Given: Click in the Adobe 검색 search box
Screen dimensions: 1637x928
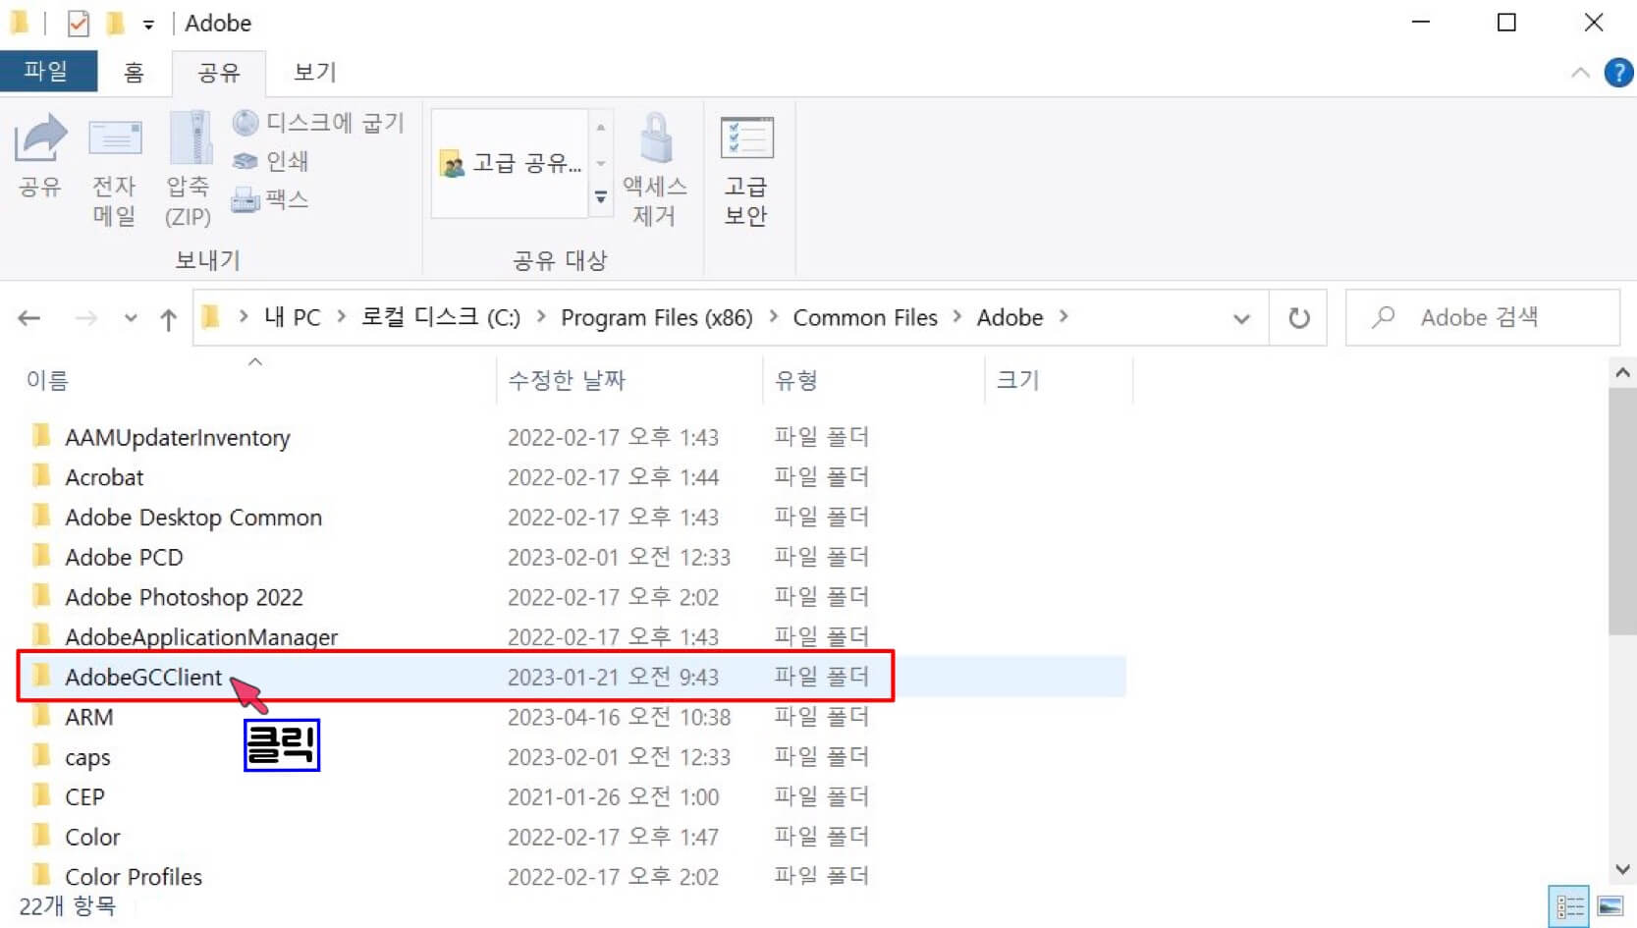Looking at the screenshot, I should tap(1482, 317).
